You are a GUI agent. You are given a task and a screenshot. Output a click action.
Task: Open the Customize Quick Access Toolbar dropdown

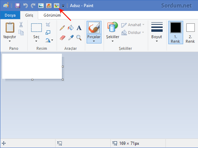coord(63,6)
